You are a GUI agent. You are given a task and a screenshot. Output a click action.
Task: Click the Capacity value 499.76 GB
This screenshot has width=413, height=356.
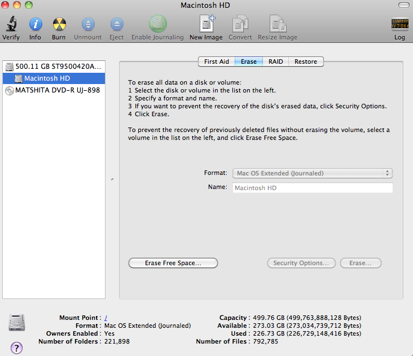307,318
